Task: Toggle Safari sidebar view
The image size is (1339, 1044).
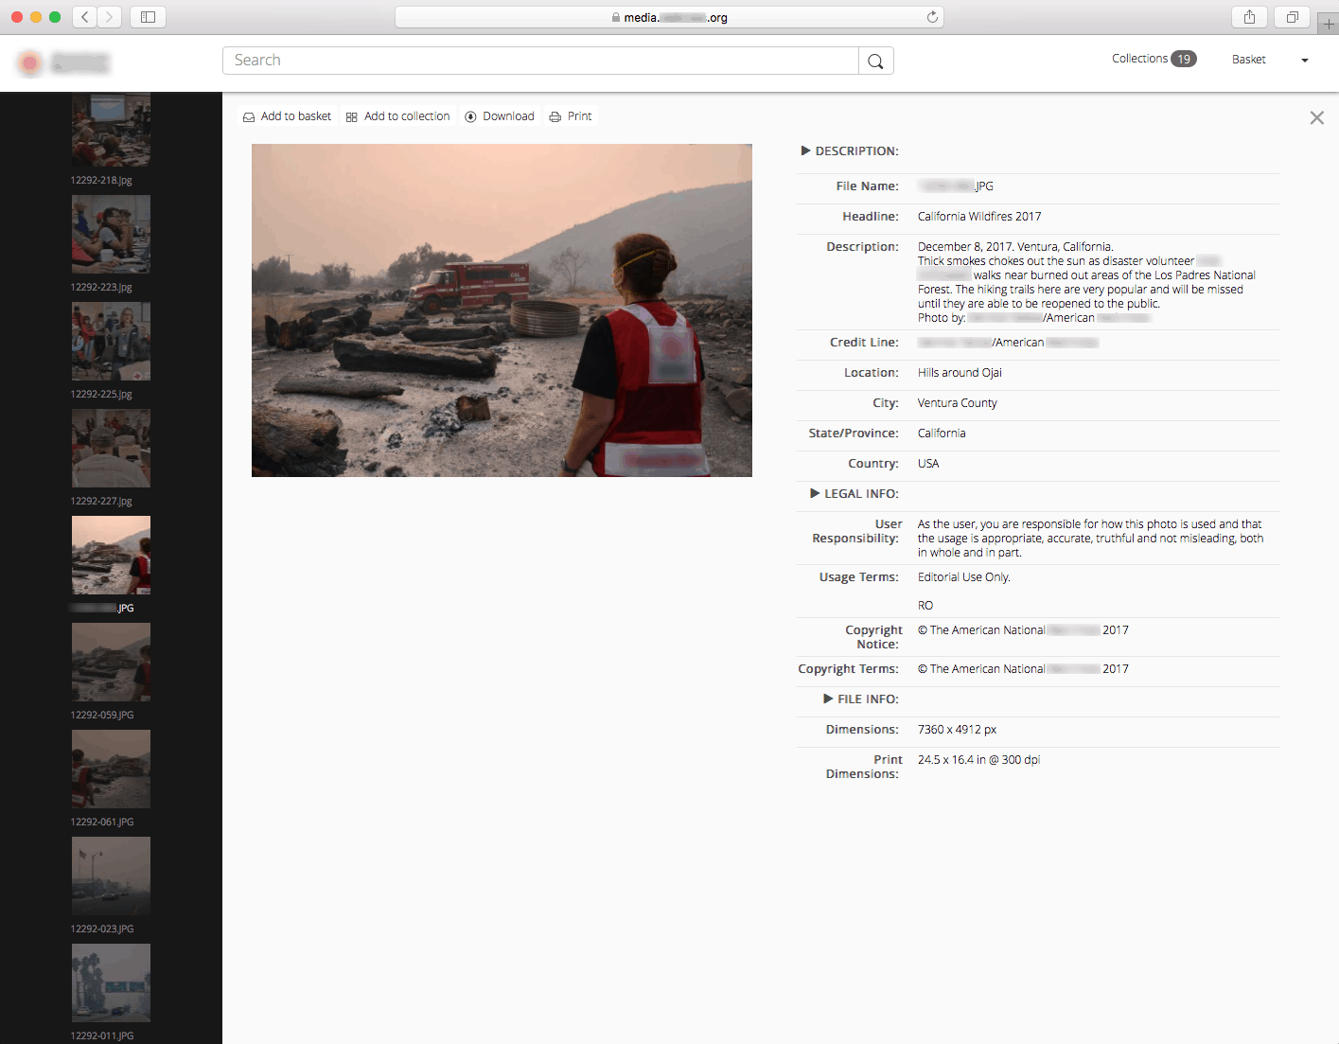Action: [148, 17]
